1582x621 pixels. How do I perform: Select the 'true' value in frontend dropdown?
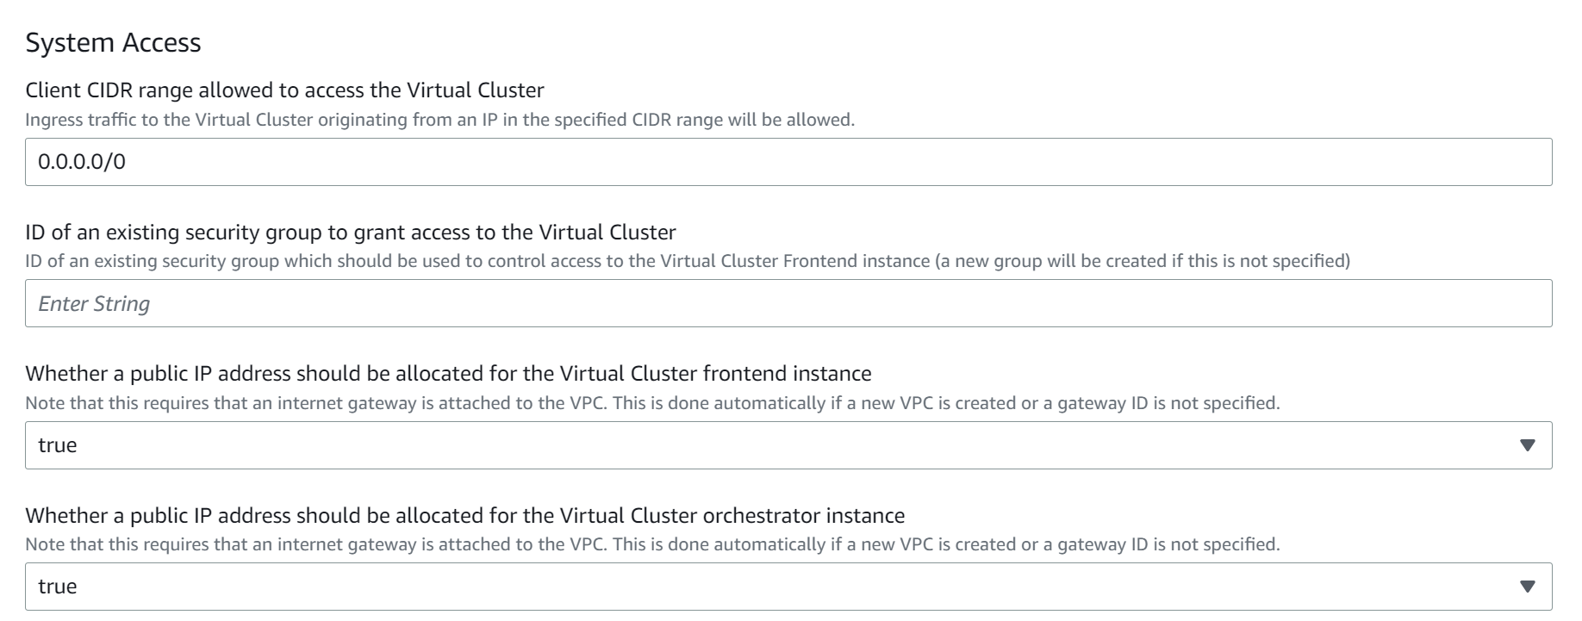pyautogui.click(x=58, y=445)
